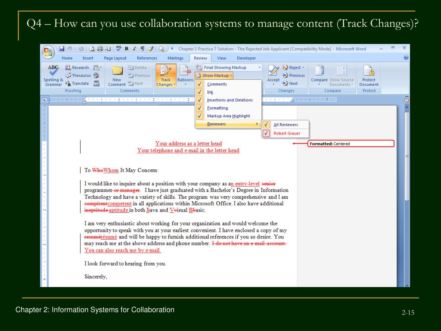Open the Thesaurus
Image resolution: width=441 pixels, height=331 pixels.
(x=78, y=75)
